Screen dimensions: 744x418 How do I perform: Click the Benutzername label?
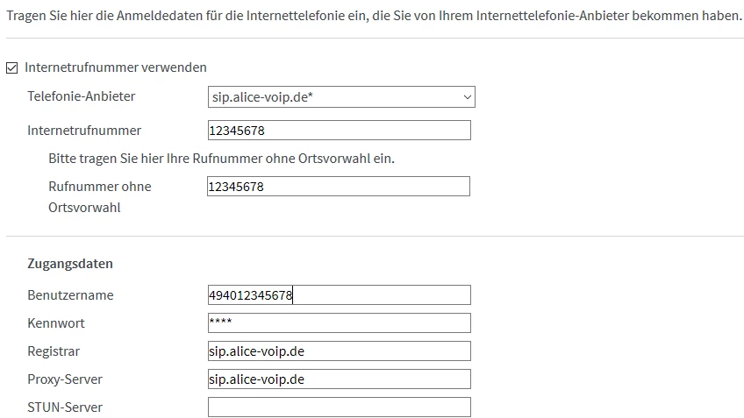pos(70,295)
